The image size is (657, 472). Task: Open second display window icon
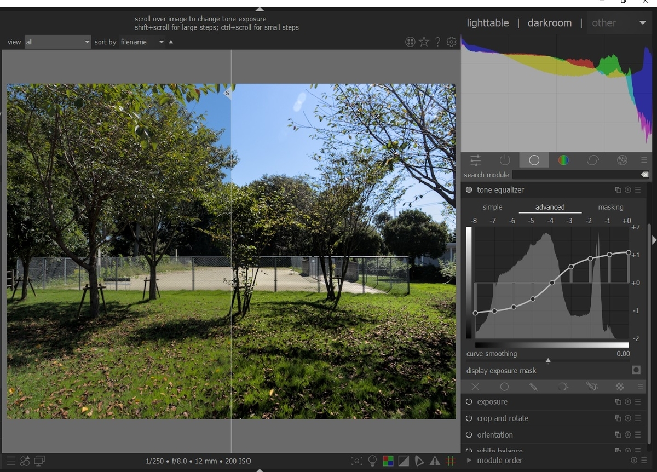[x=39, y=461]
